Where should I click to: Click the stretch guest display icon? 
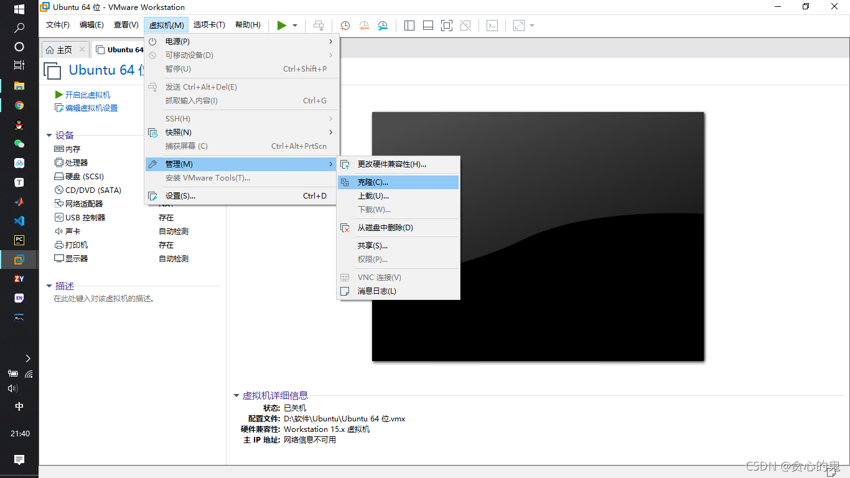click(x=518, y=26)
